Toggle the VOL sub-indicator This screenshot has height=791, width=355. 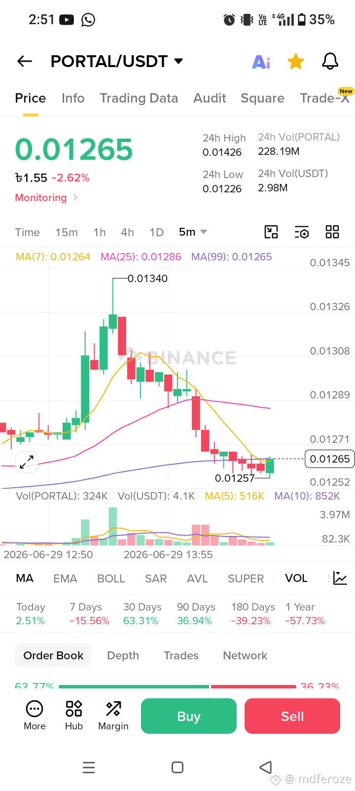pos(296,578)
